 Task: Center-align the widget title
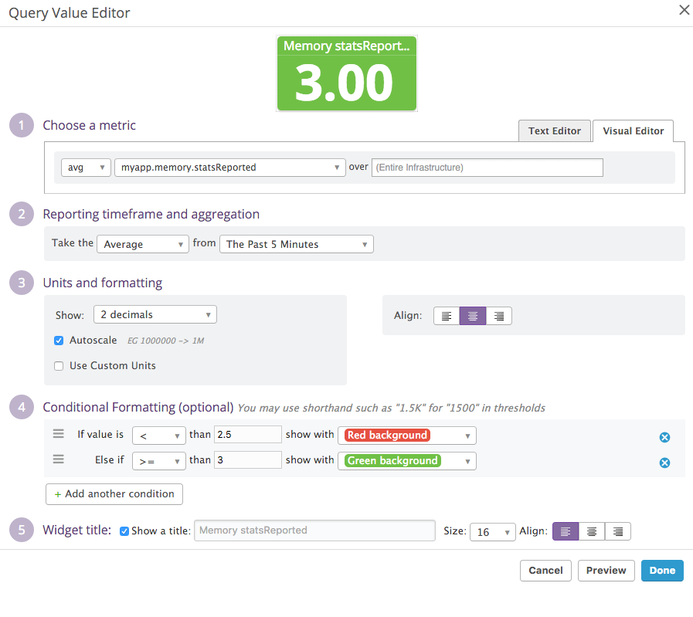coord(592,531)
